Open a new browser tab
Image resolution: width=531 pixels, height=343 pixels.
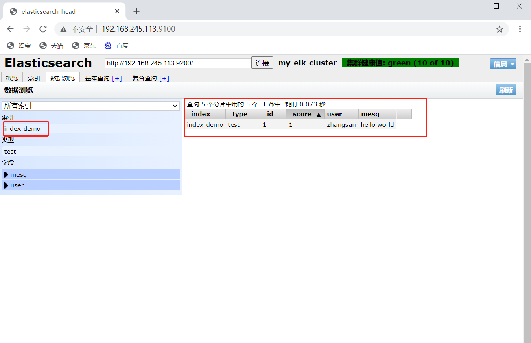136,11
